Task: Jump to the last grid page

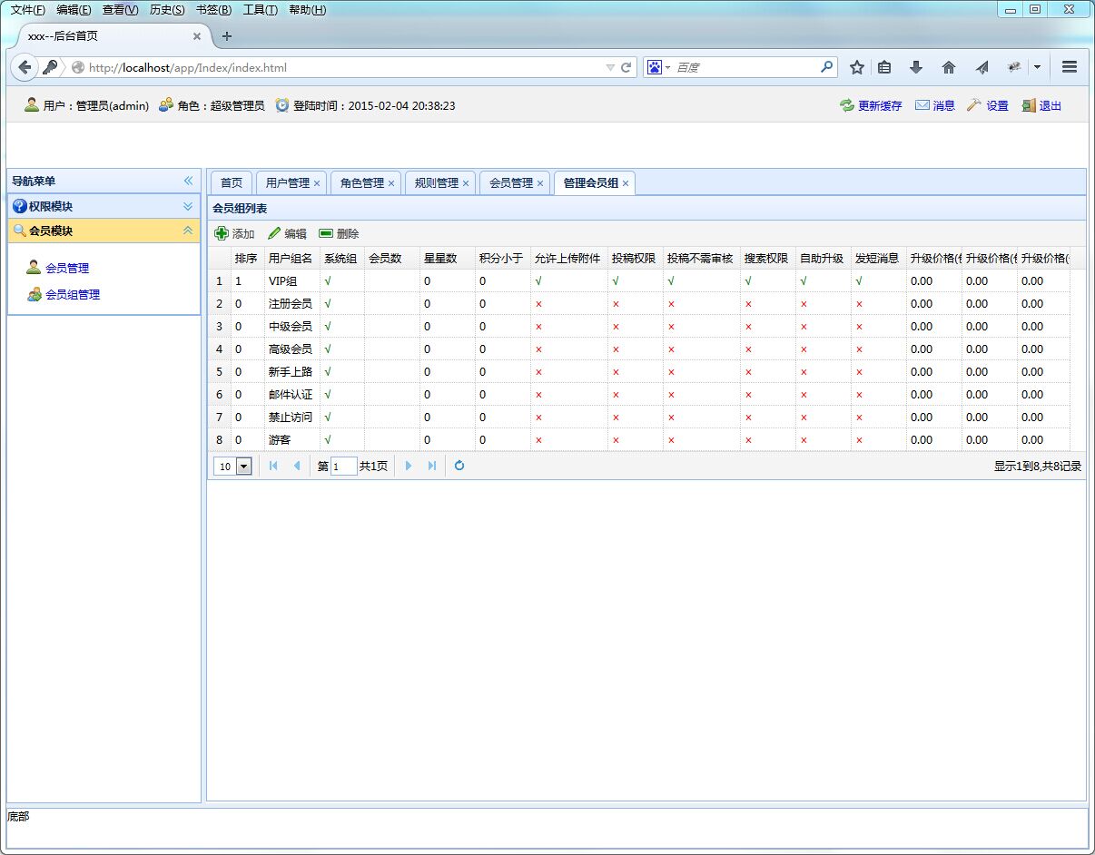Action: pyautogui.click(x=431, y=466)
